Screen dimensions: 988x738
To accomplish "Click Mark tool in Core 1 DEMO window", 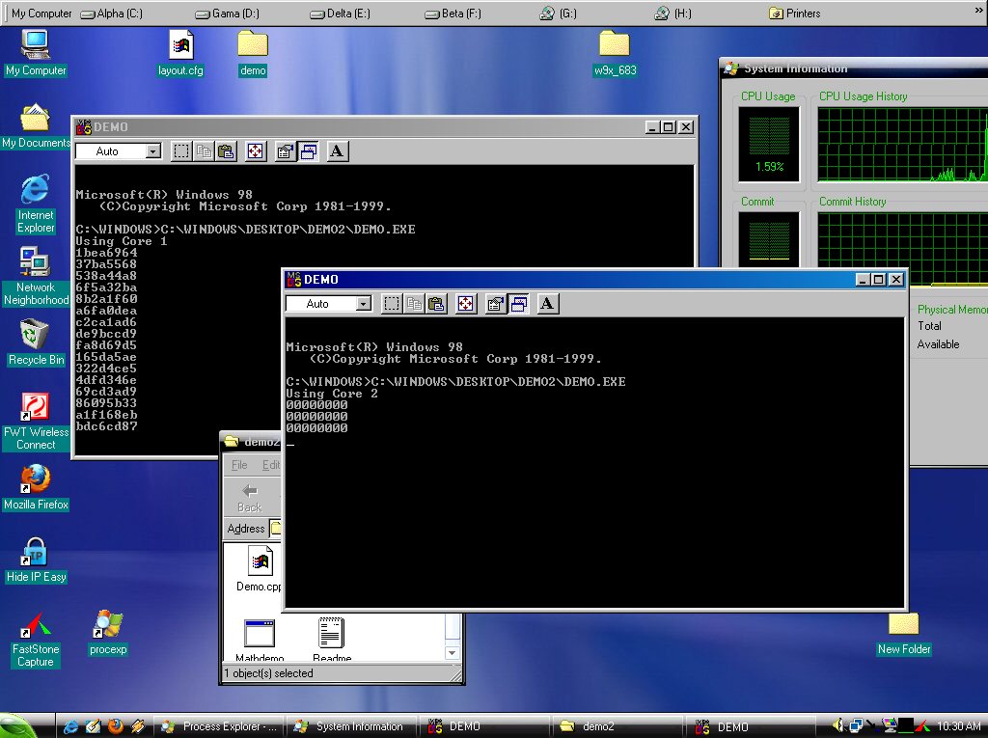I will (181, 151).
